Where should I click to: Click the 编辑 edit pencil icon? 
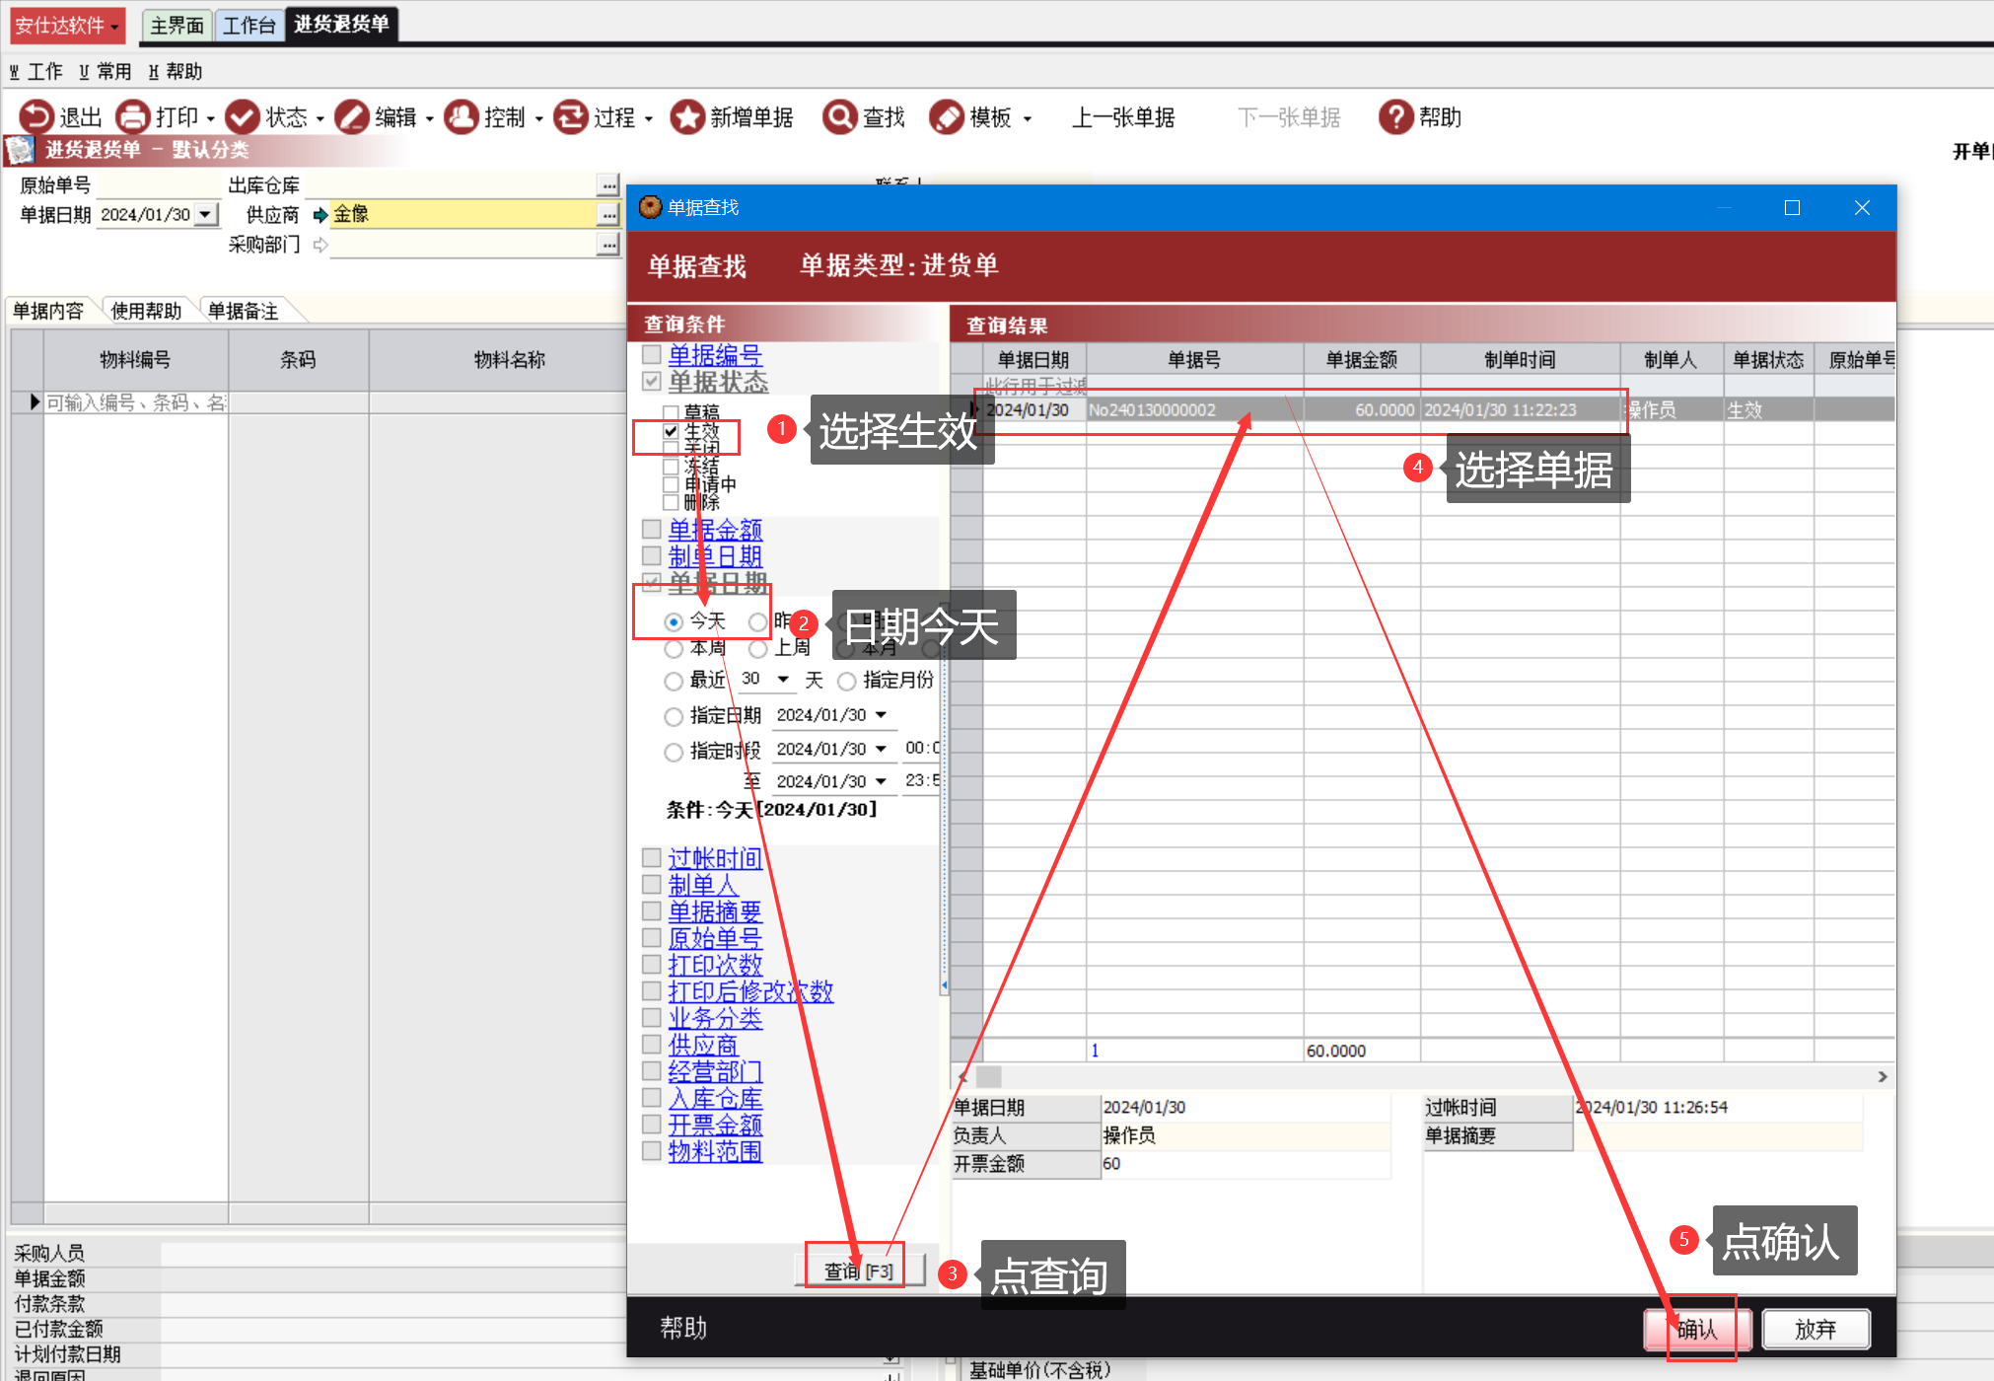(x=351, y=117)
